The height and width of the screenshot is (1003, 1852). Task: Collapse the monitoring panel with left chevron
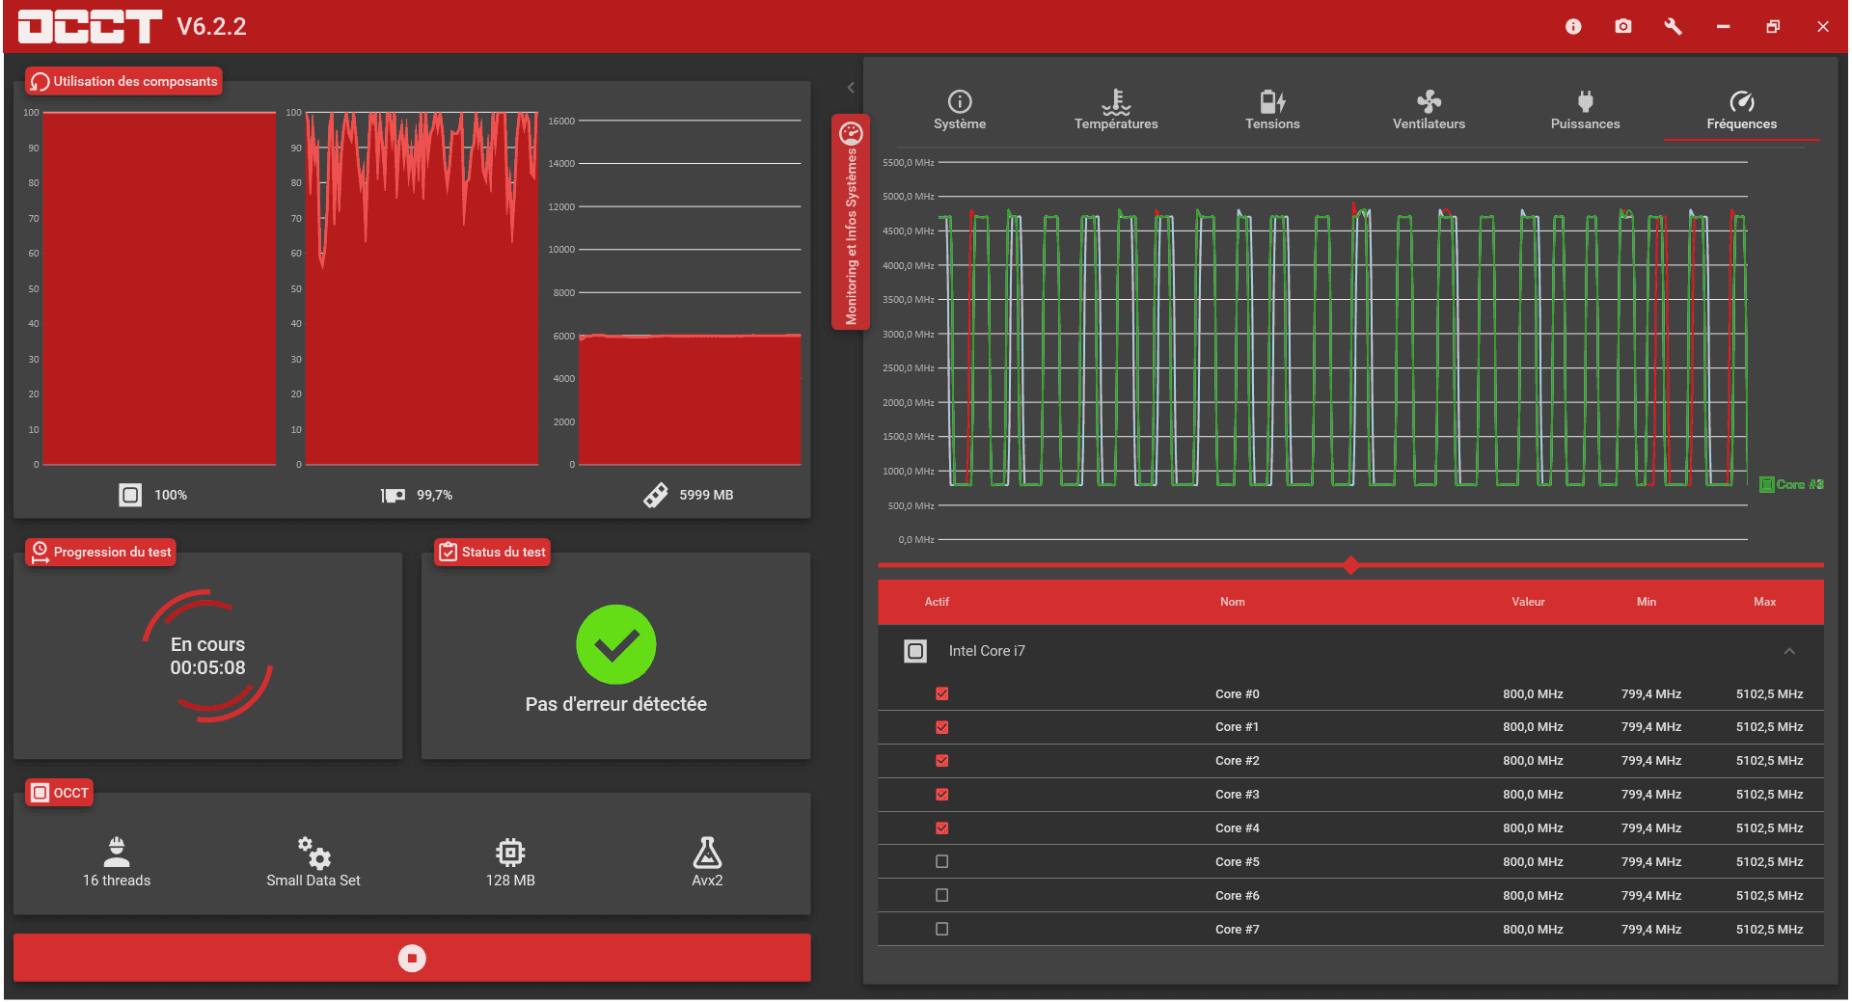851,88
